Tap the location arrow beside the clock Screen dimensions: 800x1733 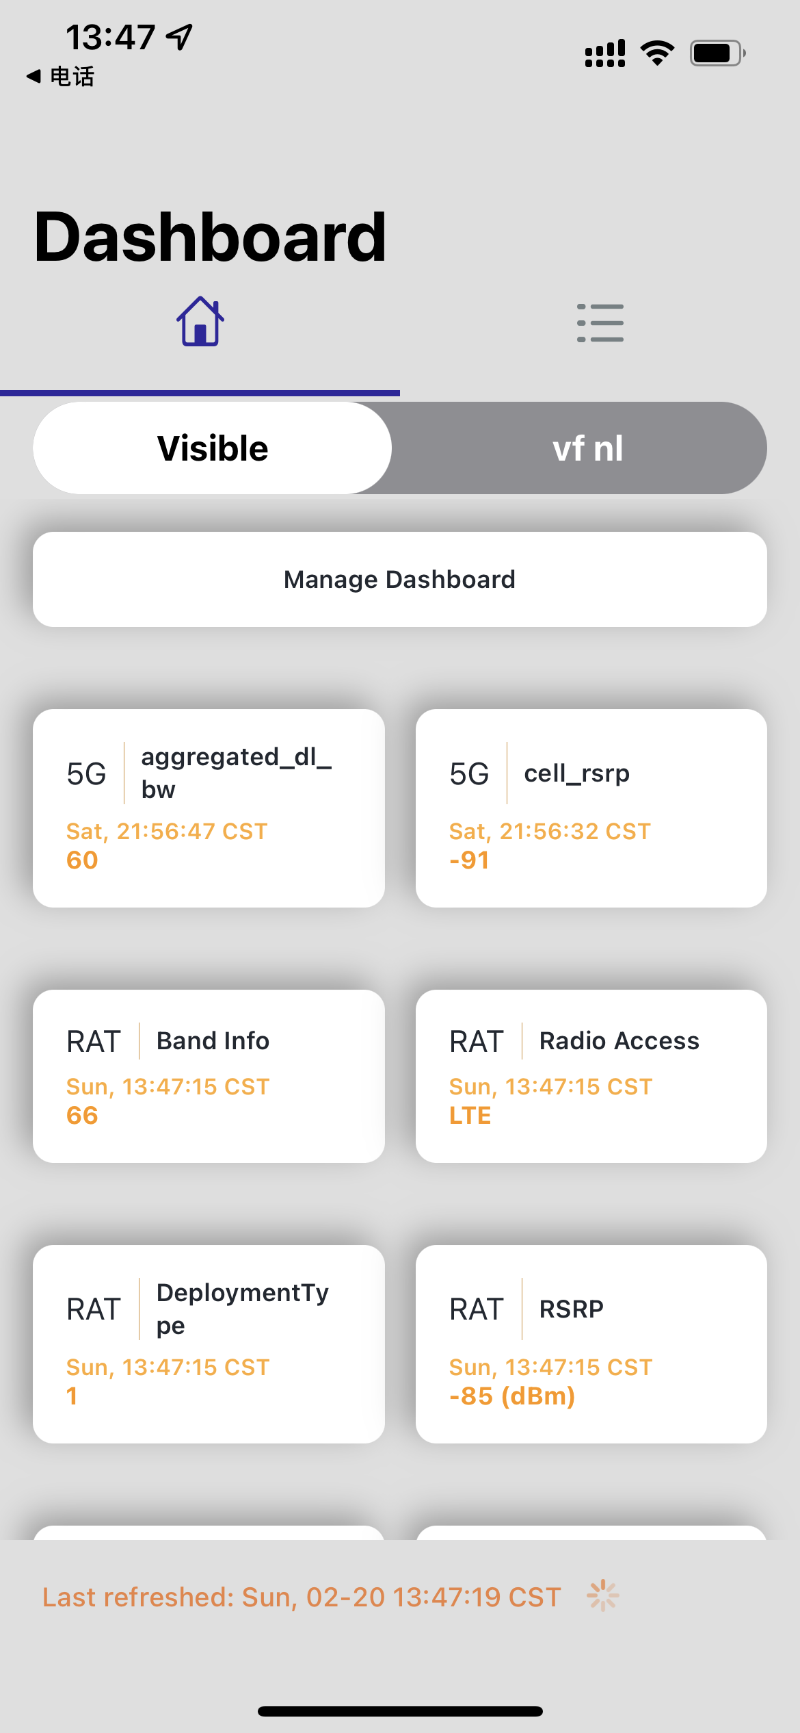tap(180, 37)
